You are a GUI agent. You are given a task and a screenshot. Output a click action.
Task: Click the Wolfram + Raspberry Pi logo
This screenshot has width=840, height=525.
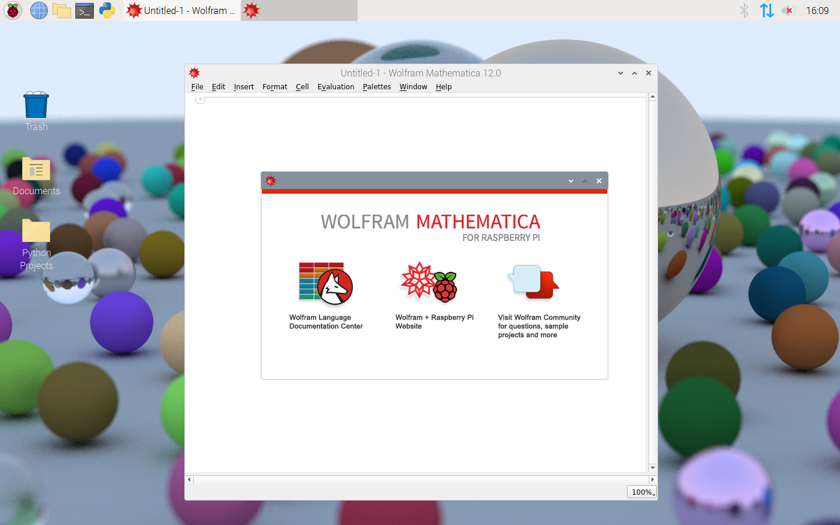429,282
